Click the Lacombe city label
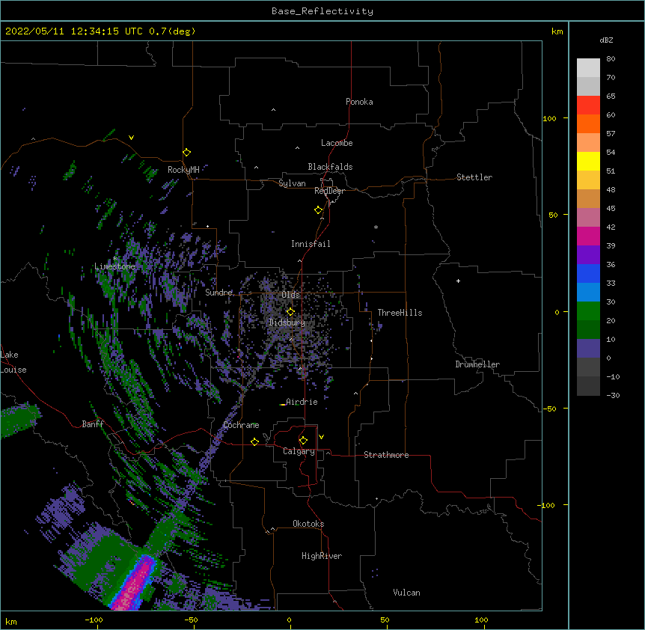The image size is (645, 630). click(x=337, y=143)
